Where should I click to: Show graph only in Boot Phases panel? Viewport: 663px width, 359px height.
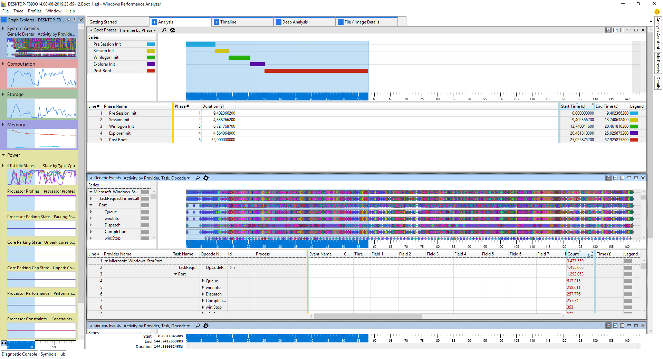615,30
